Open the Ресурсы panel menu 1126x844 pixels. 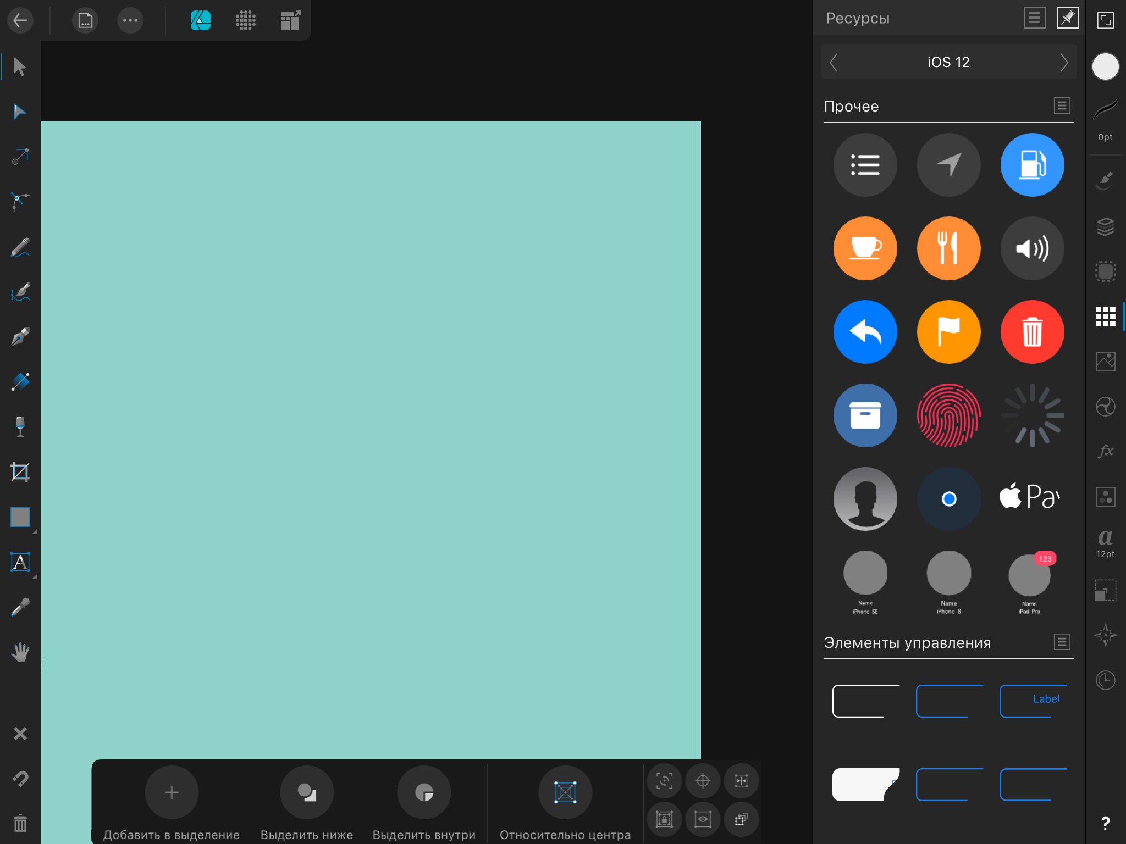tap(1034, 18)
